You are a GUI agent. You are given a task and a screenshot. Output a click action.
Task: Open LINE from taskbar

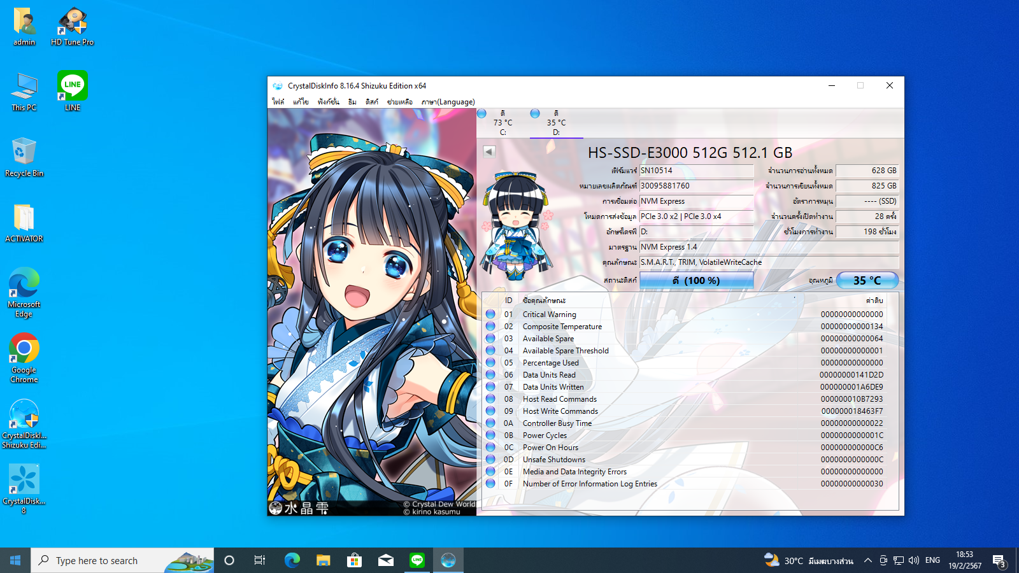417,560
